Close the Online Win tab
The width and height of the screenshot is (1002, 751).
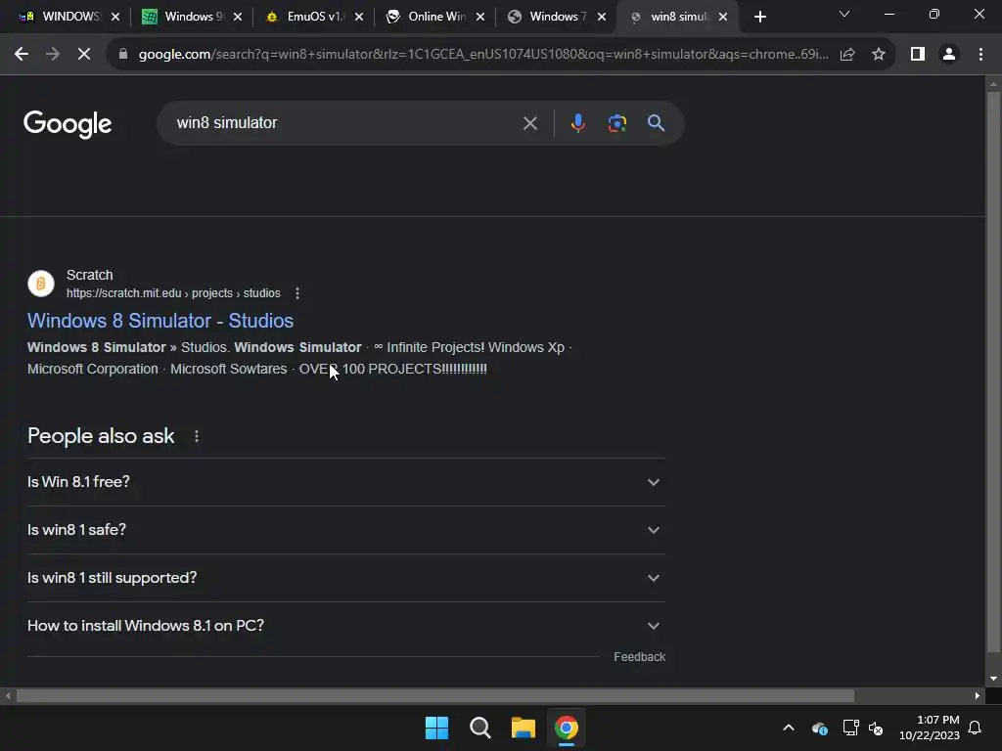tap(480, 18)
